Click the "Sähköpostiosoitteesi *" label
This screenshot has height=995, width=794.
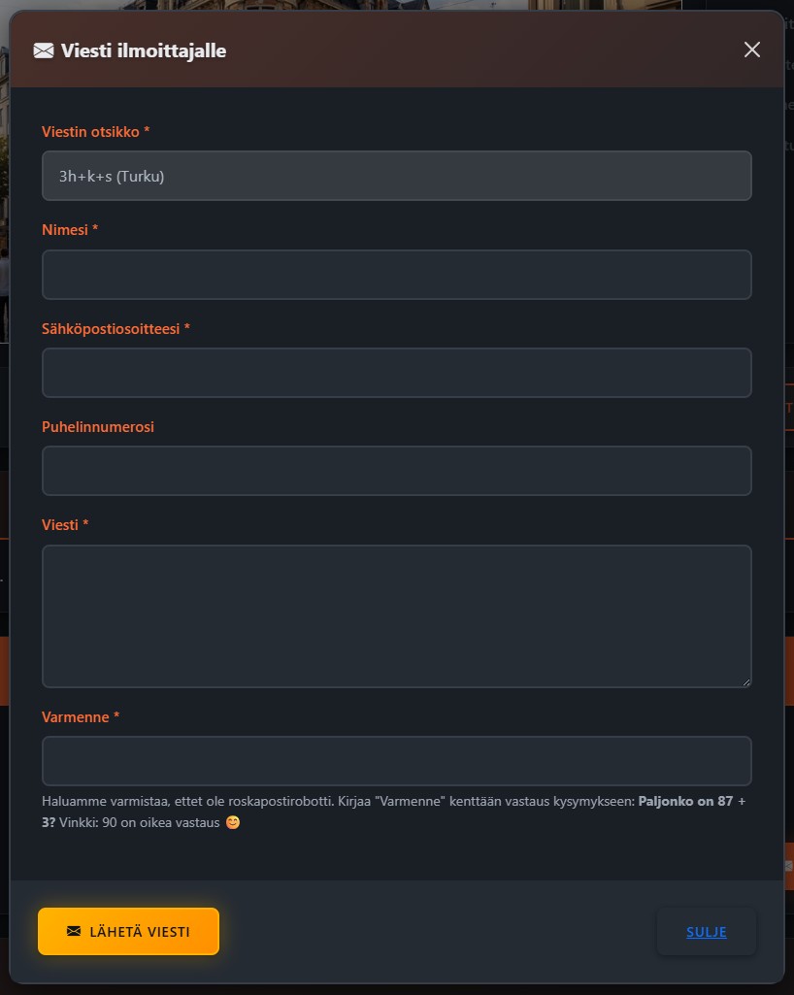point(116,329)
